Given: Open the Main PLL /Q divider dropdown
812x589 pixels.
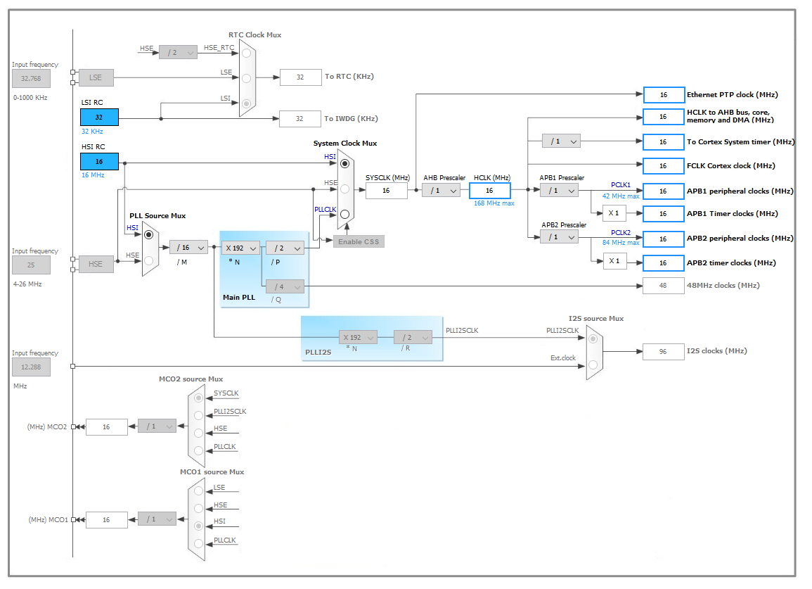Looking at the screenshot, I should click(x=285, y=286).
